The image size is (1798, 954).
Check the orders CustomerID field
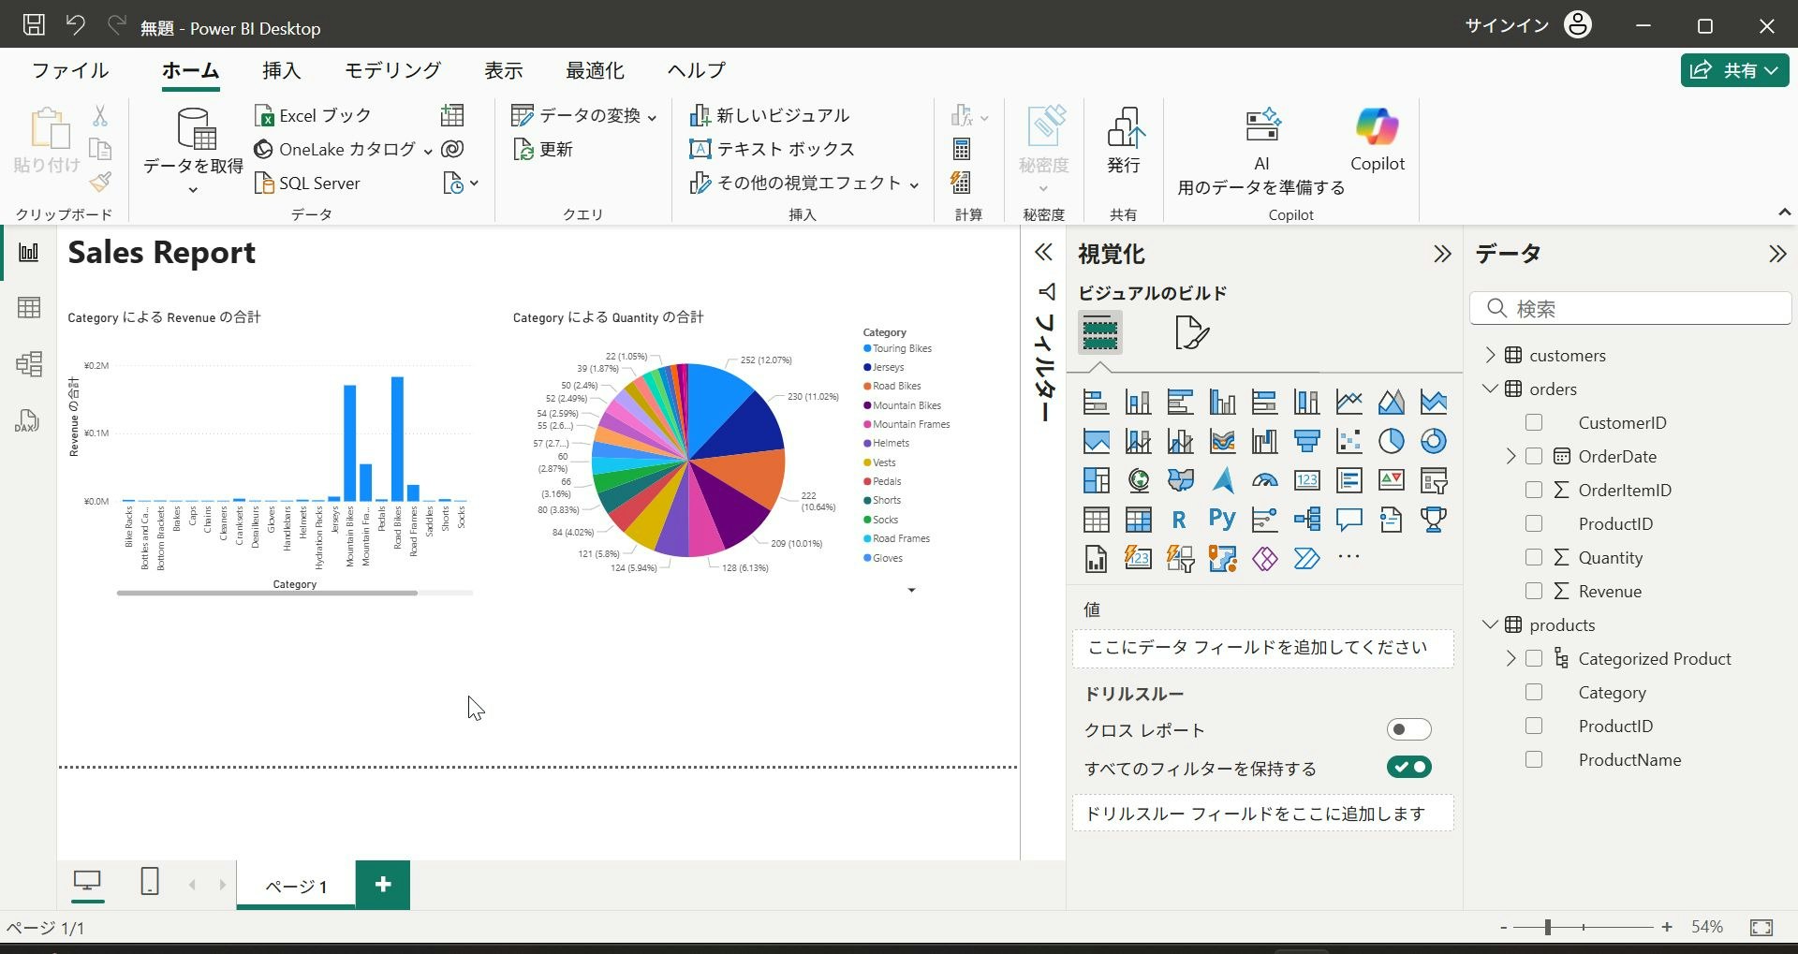point(1534,422)
